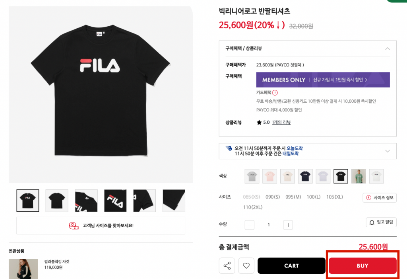Open the 1 review link
Image resolution: width=407 pixels, height=279 pixels.
coord(281,122)
